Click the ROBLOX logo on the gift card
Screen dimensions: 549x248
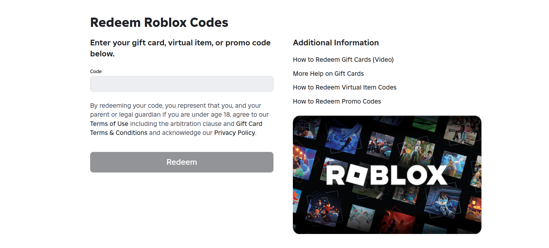(x=387, y=175)
